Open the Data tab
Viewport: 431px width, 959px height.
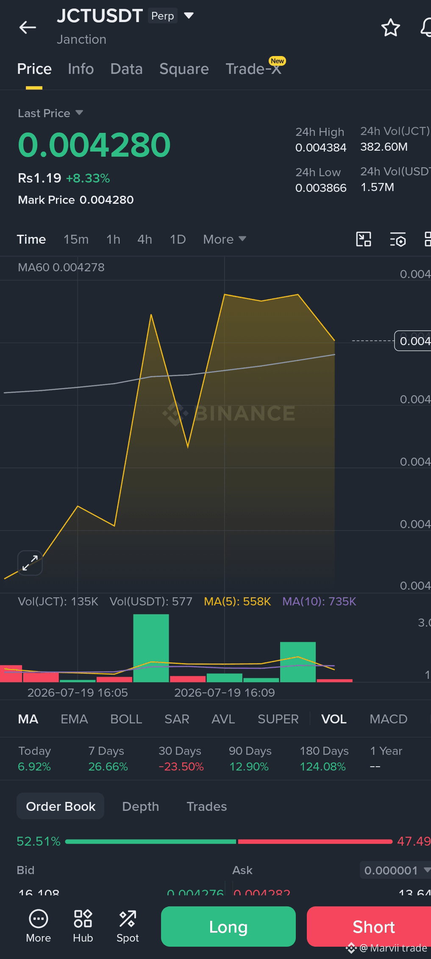point(126,69)
